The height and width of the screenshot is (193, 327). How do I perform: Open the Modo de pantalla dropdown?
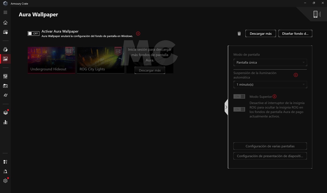270,62
